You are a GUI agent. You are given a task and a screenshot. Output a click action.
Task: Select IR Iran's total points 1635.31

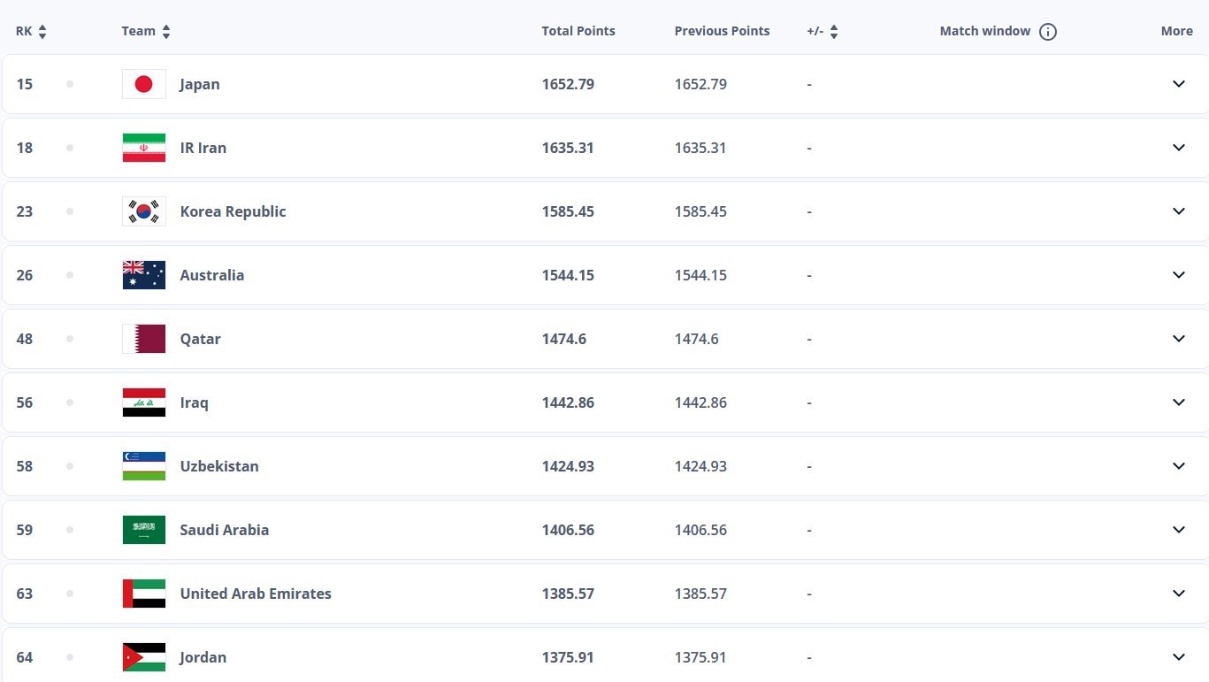coord(568,148)
